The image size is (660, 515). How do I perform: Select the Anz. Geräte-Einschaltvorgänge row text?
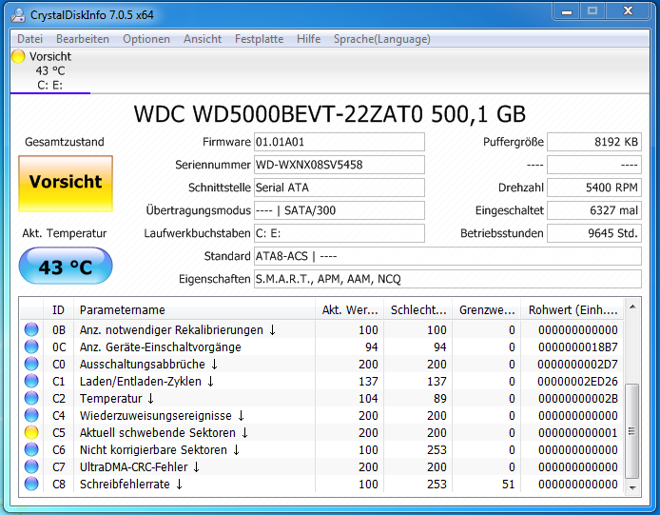pos(161,347)
